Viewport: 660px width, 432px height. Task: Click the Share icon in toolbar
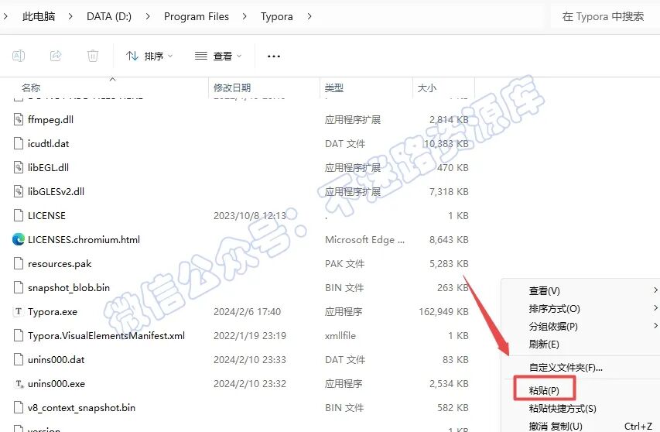click(x=56, y=56)
